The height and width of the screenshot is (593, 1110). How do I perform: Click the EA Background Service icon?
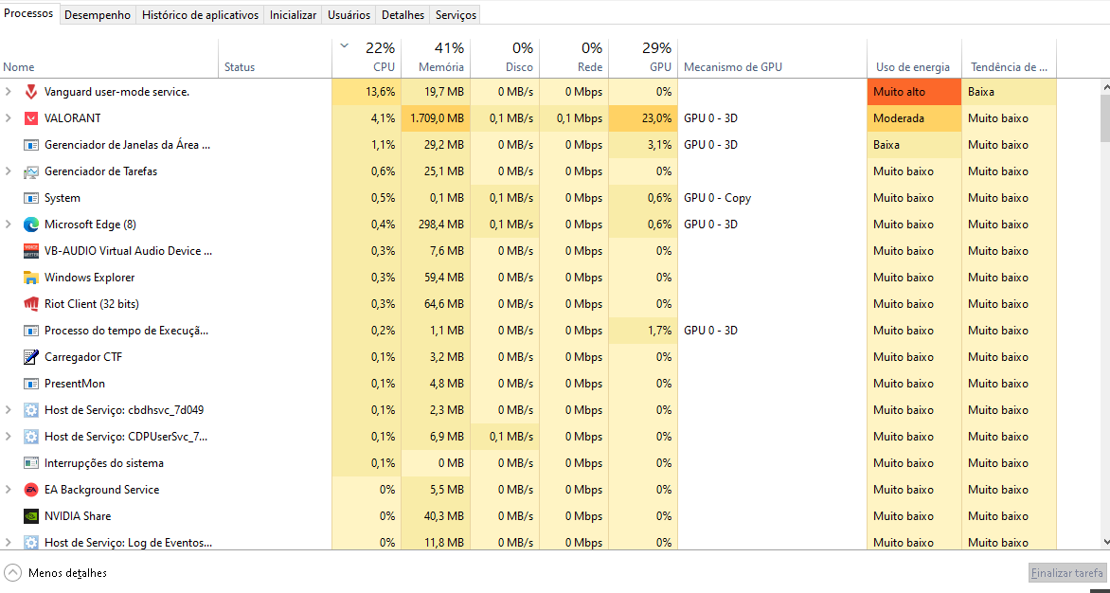click(x=31, y=490)
